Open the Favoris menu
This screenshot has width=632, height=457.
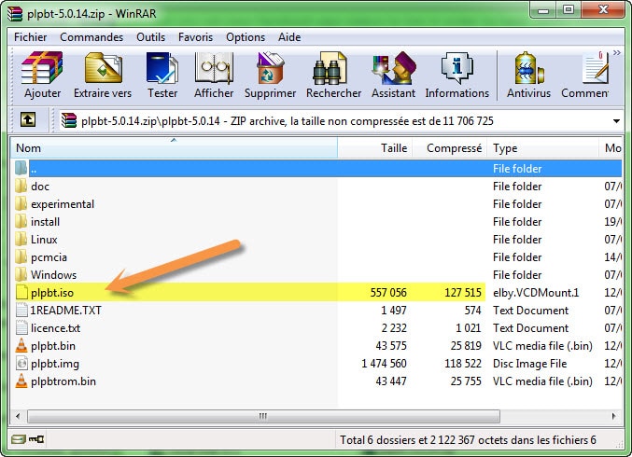195,37
